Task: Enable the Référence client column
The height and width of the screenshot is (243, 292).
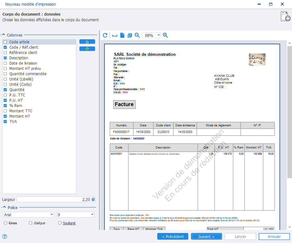Action: pyautogui.click(x=5, y=53)
